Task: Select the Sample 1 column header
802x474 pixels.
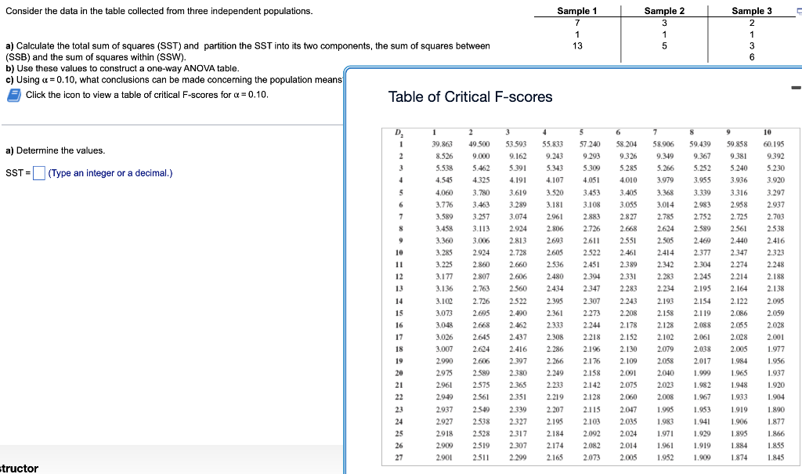Action: point(576,10)
